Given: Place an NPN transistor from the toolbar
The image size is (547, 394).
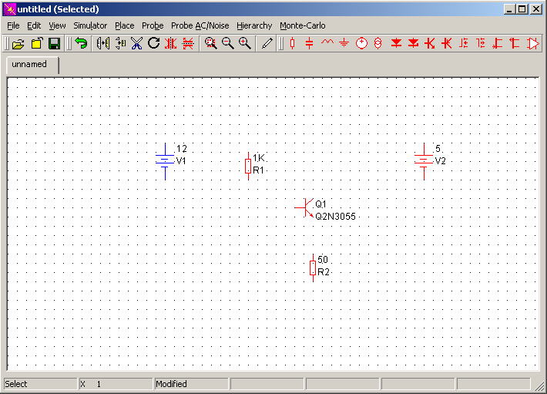Looking at the screenshot, I should pyautogui.click(x=430, y=44).
